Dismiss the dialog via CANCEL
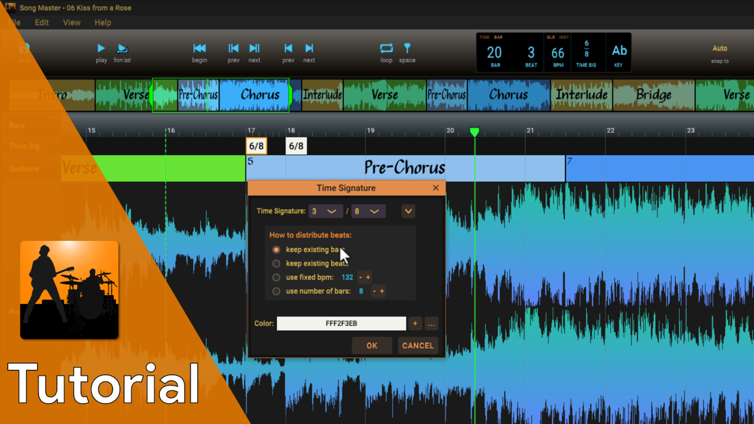Image resolution: width=754 pixels, height=424 pixels. [x=417, y=345]
